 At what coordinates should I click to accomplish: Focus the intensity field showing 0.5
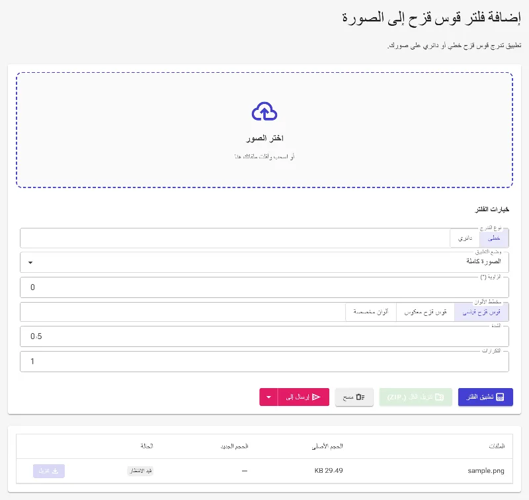click(264, 336)
